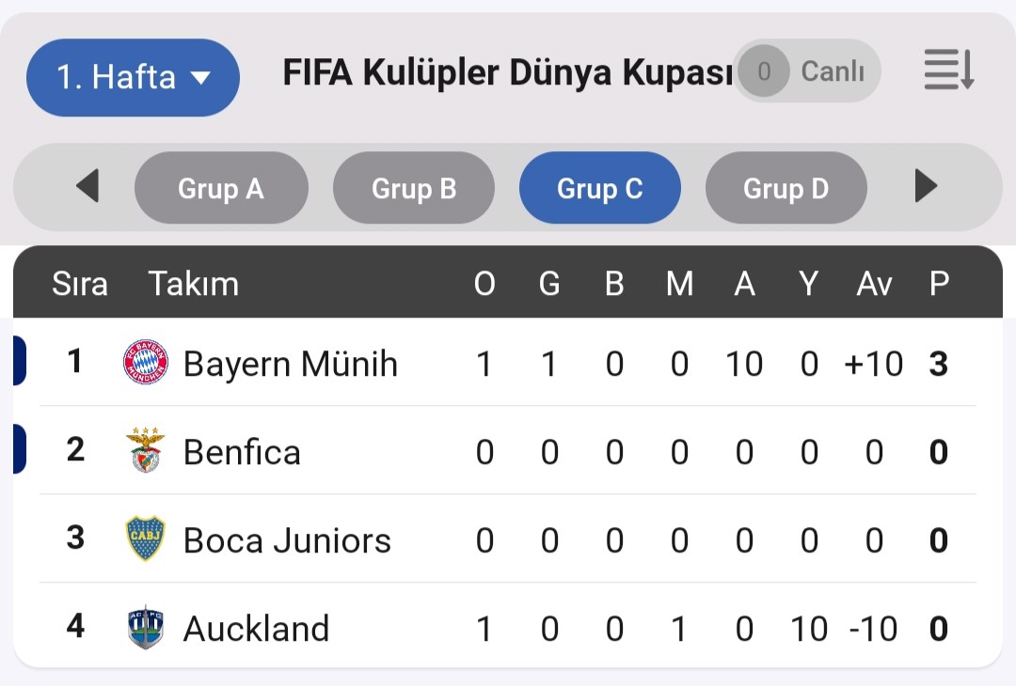This screenshot has width=1016, height=686.
Task: Switch to the Grup D tab
Action: click(x=786, y=188)
